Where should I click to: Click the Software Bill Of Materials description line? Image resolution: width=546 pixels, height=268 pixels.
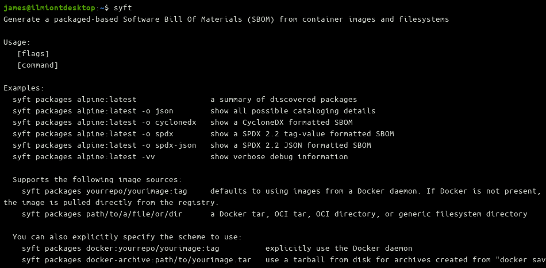[x=226, y=19]
